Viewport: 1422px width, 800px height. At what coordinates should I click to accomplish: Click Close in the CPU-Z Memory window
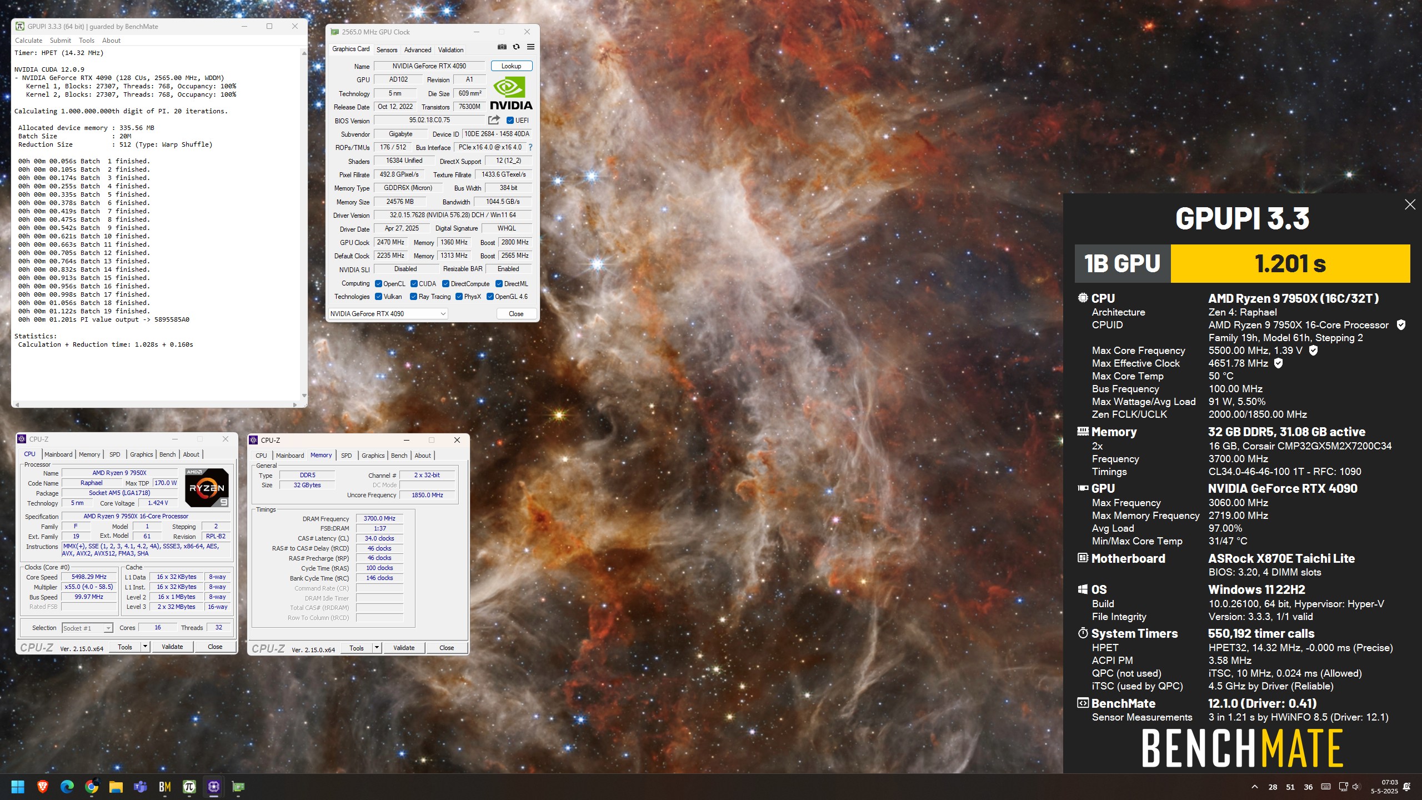tap(447, 648)
